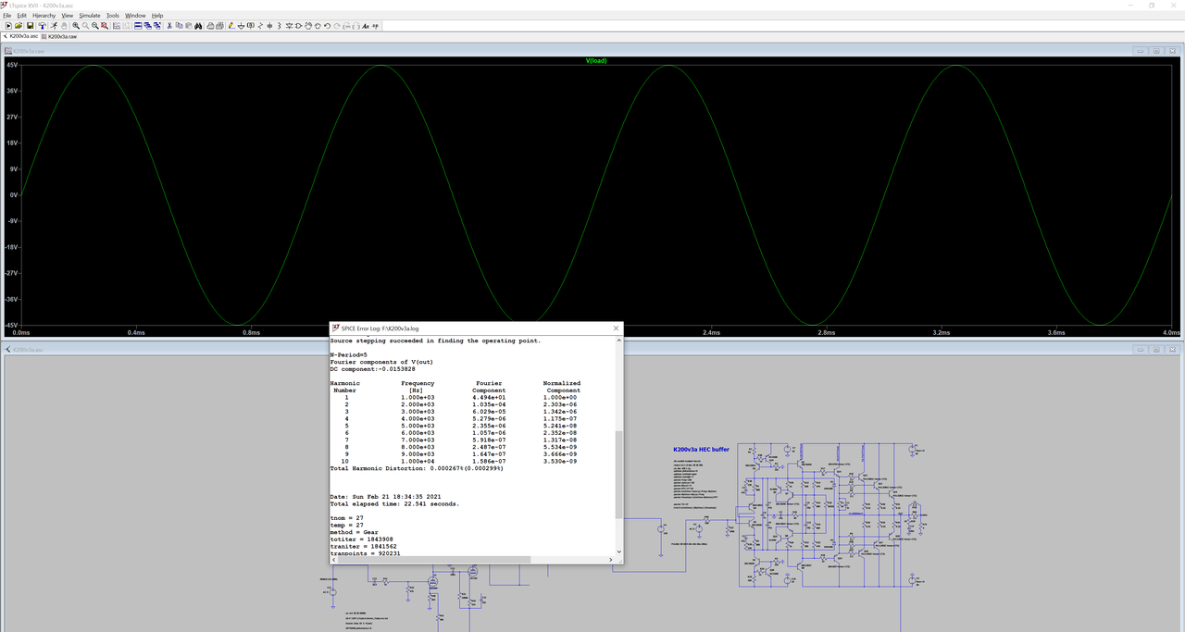Click the V(load) trace label
Image resolution: width=1185 pixels, height=632 pixels.
(x=596, y=60)
